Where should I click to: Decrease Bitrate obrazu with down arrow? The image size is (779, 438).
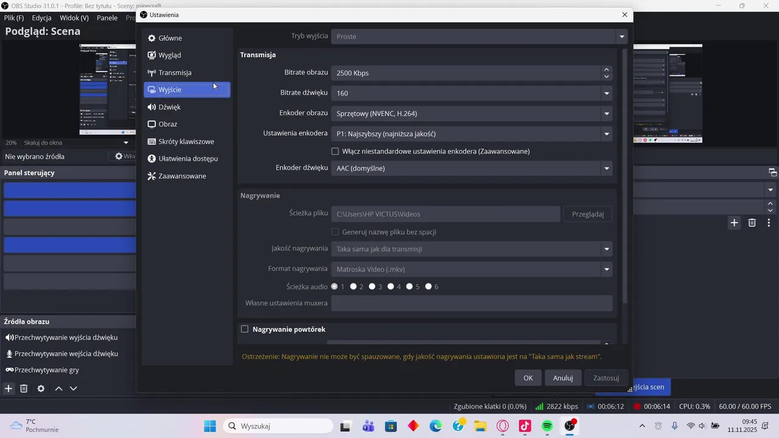[x=606, y=77]
